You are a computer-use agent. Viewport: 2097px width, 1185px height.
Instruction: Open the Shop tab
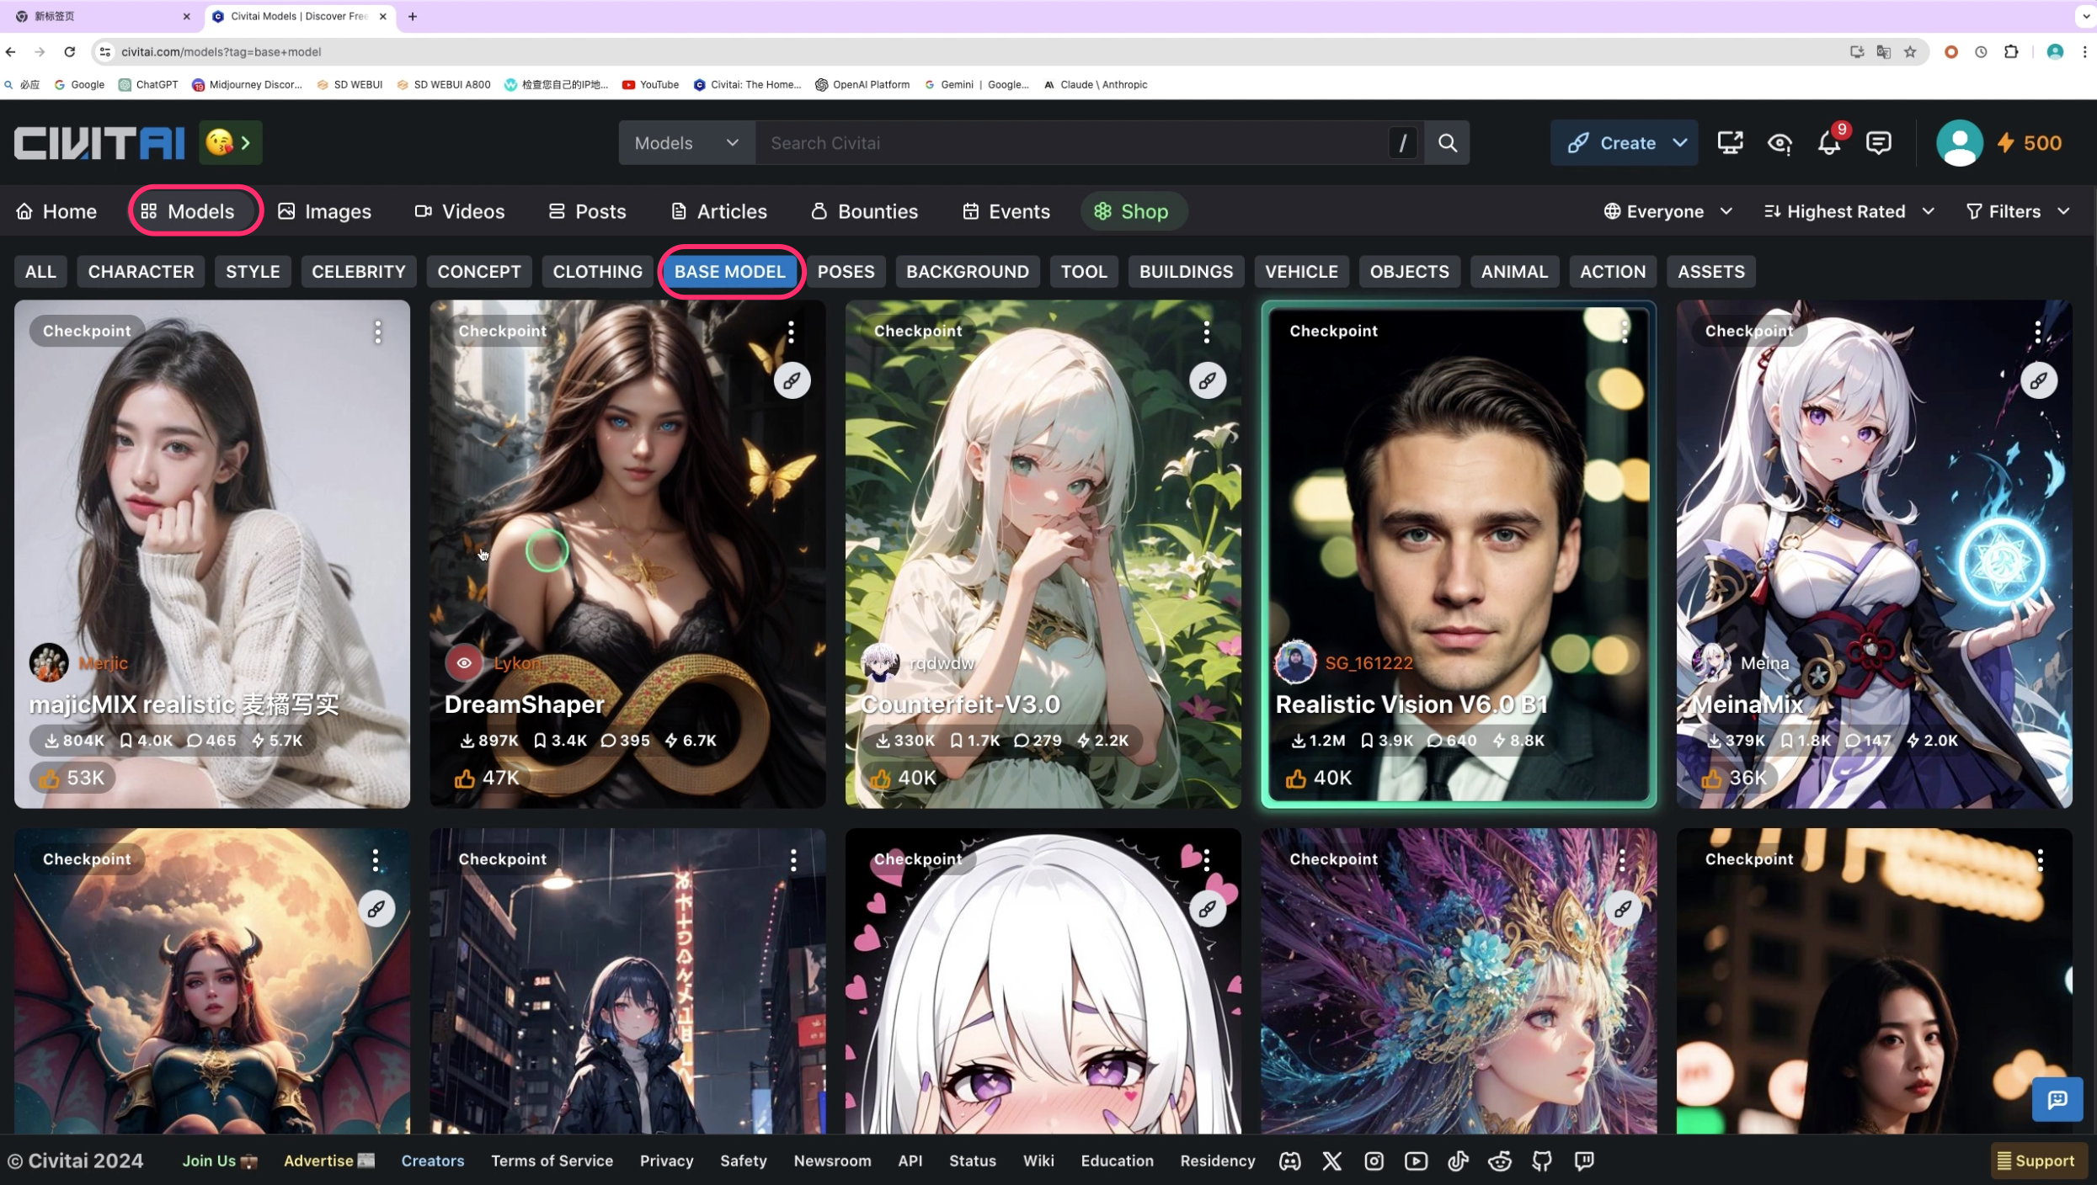click(1134, 211)
